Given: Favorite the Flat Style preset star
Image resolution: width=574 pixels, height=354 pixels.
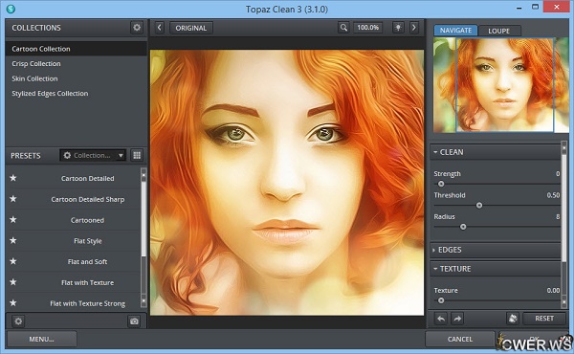Looking at the screenshot, I should tap(13, 240).
